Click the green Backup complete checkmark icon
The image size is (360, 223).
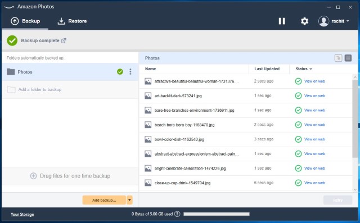click(12, 40)
